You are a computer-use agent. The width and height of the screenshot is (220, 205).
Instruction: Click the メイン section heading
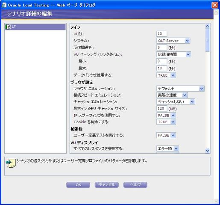coord(76,27)
